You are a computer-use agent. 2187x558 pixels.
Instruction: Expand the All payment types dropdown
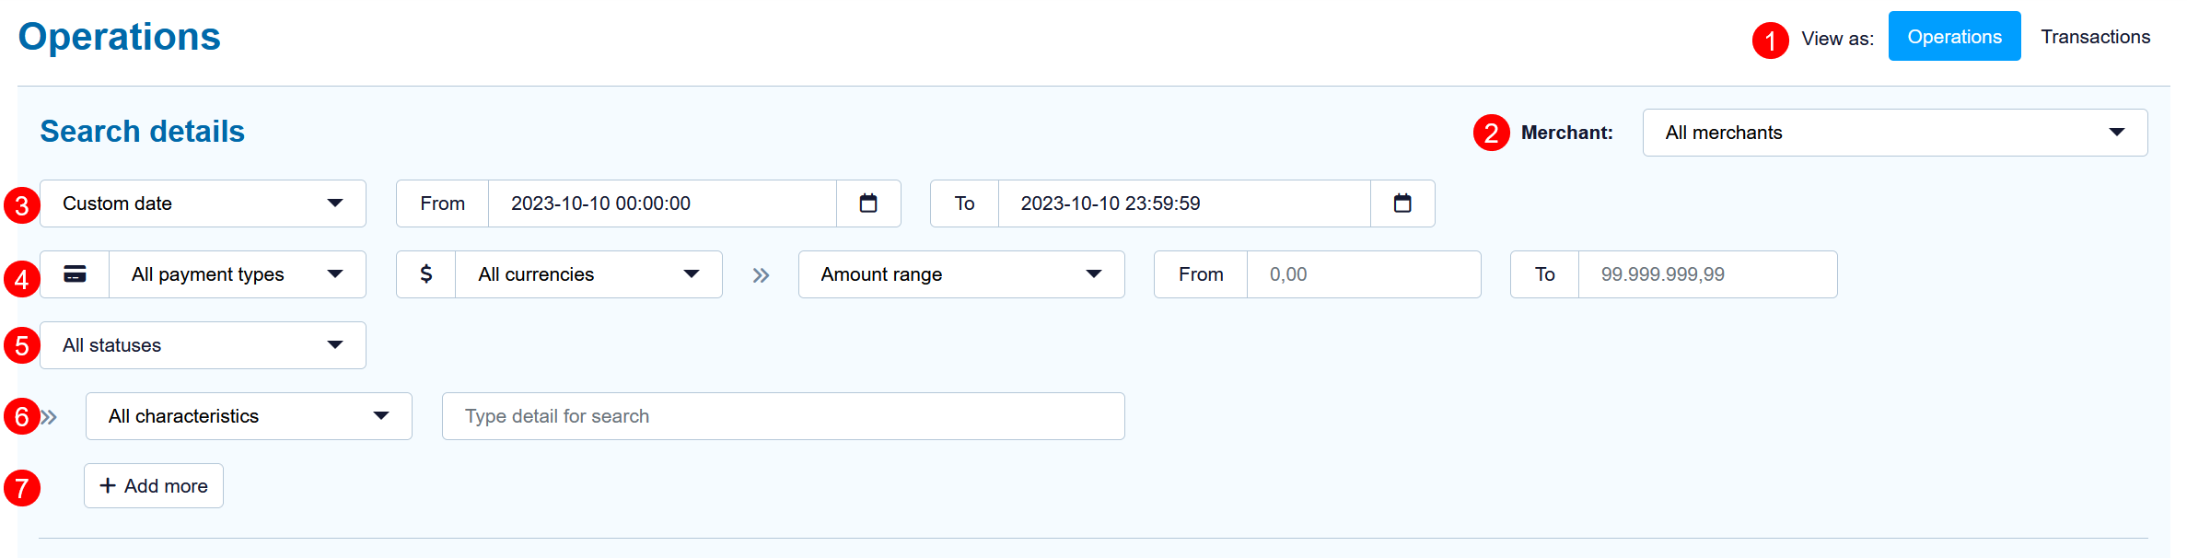(237, 274)
